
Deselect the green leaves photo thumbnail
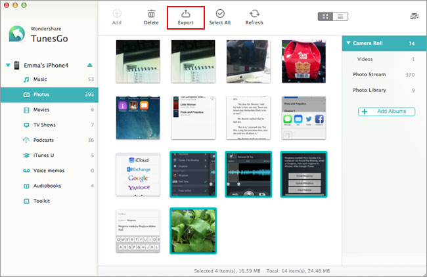(x=193, y=231)
